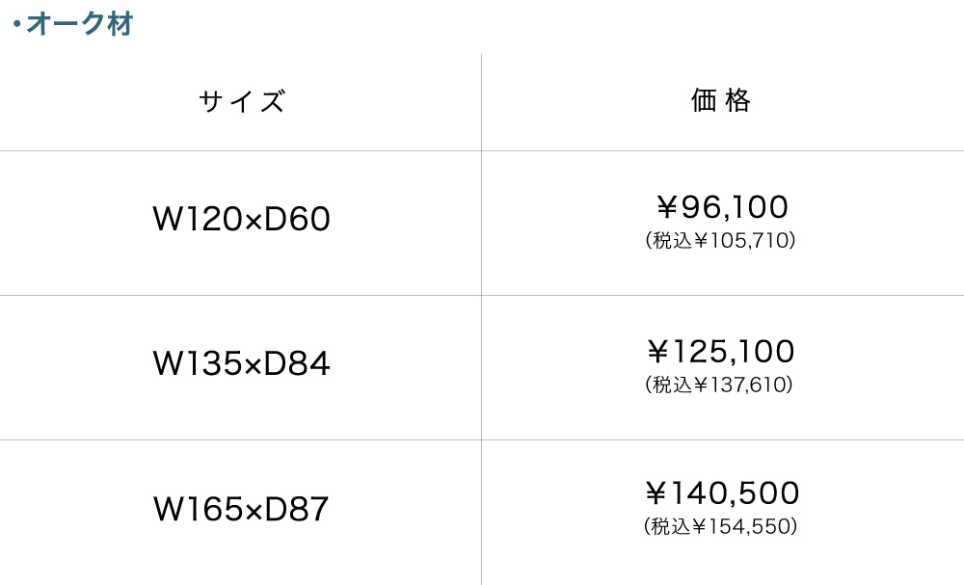Click the horizontal line below the W135×D84 row
This screenshot has width=964, height=585.
(x=241, y=439)
